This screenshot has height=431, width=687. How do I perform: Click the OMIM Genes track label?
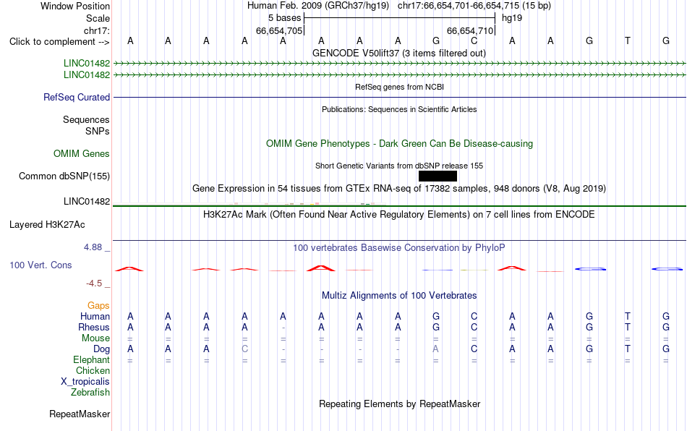[x=81, y=154]
